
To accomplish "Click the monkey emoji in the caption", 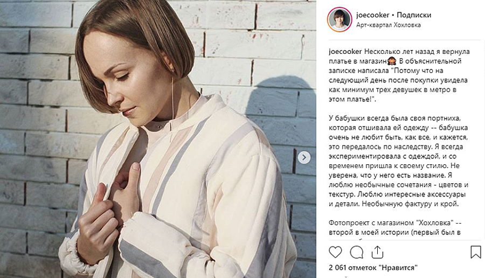I will click(x=392, y=61).
